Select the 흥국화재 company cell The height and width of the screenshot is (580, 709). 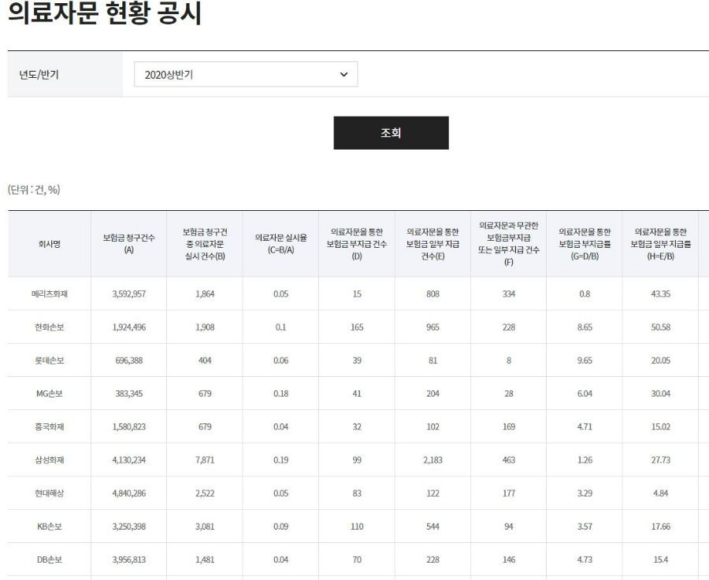tap(50, 427)
